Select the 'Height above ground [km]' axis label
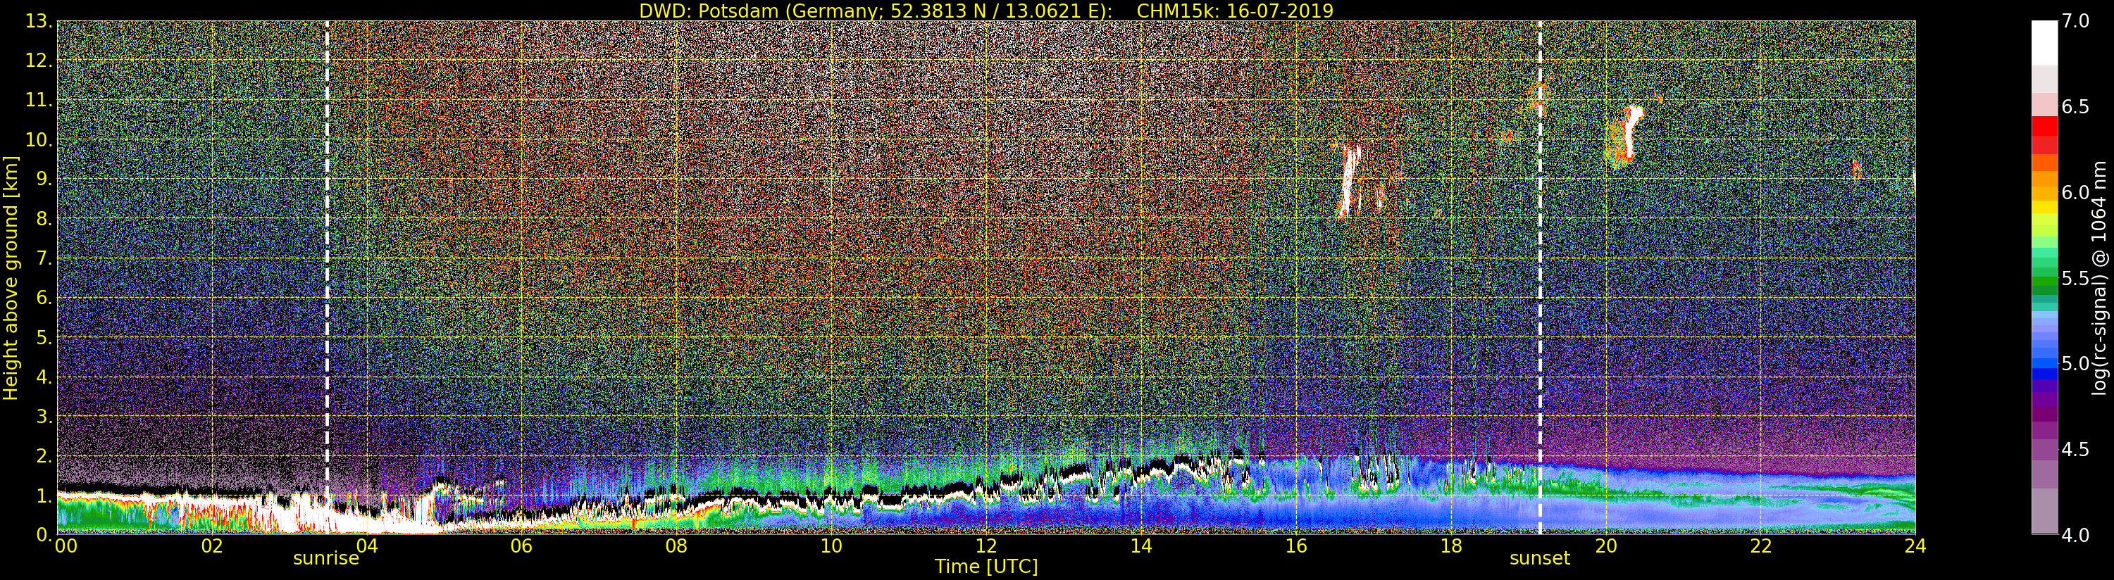 pyautogui.click(x=11, y=278)
